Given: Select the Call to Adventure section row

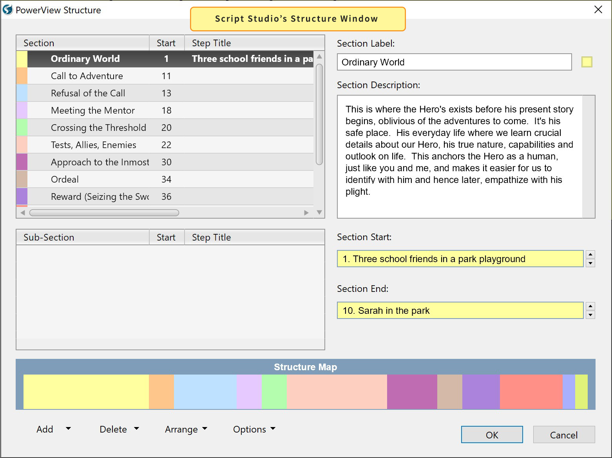Looking at the screenshot, I should pos(165,76).
